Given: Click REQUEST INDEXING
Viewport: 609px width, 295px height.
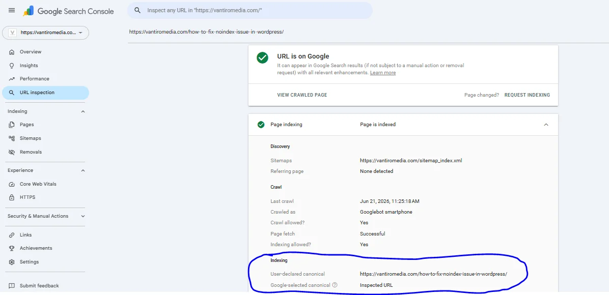Looking at the screenshot, I should 527,95.
